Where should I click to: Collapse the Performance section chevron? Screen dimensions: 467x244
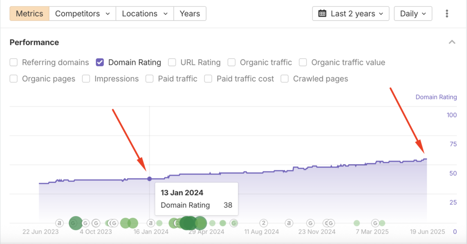[452, 42]
